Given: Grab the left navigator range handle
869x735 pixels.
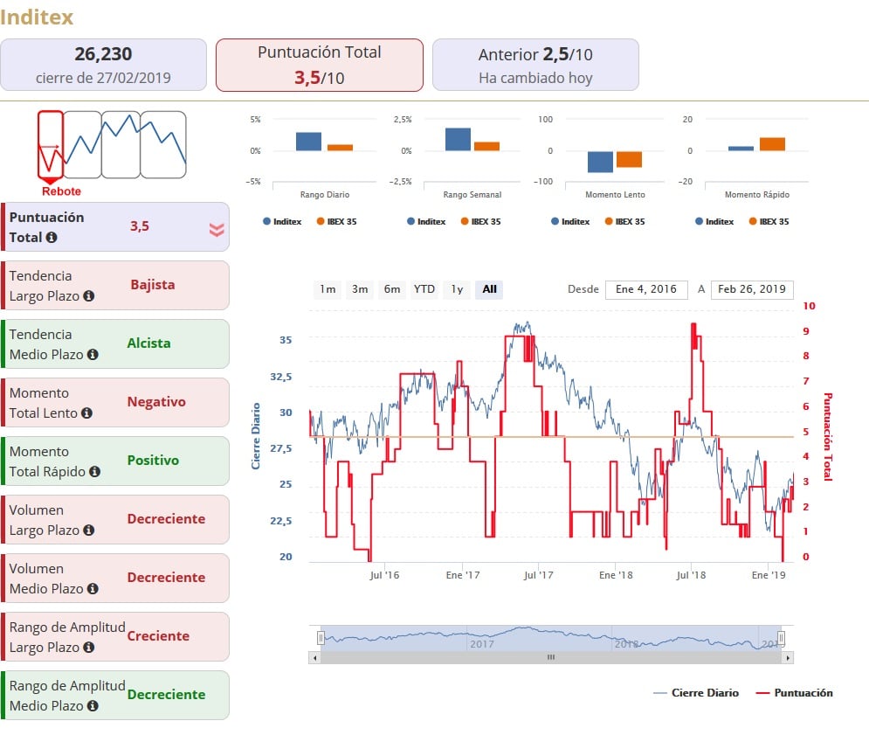Looking at the screenshot, I should [321, 638].
